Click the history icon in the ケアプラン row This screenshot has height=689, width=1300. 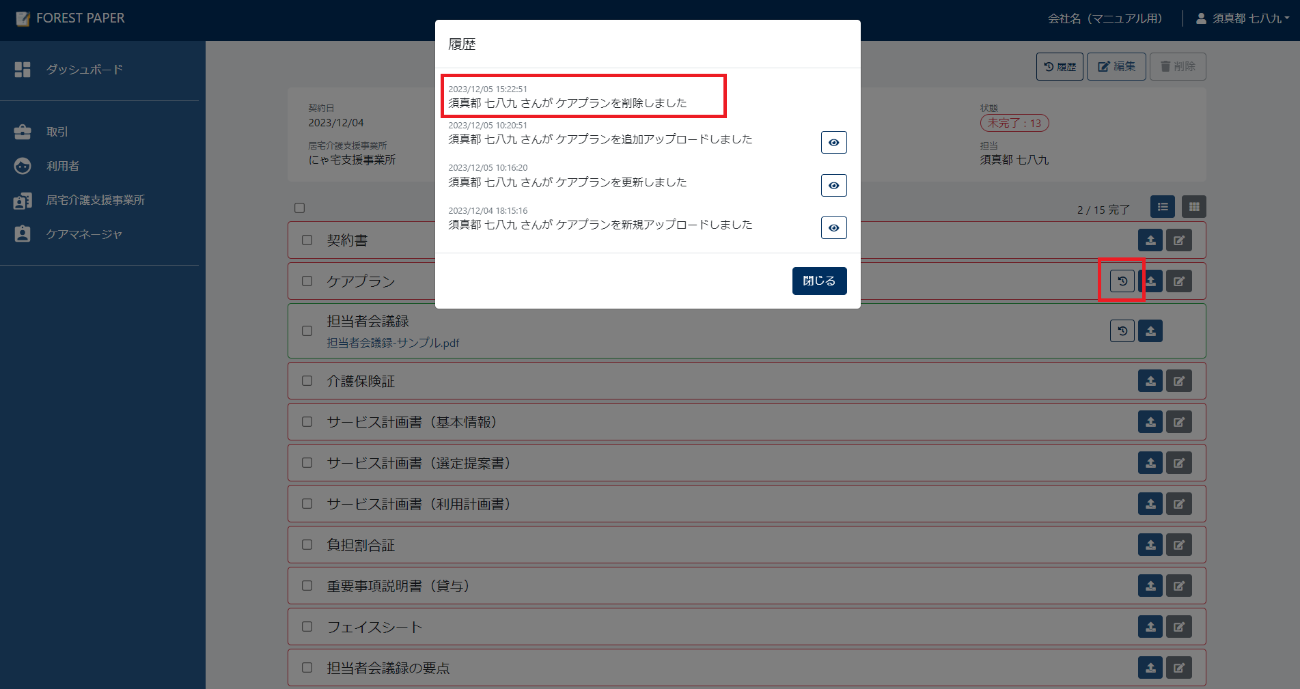click(x=1122, y=281)
